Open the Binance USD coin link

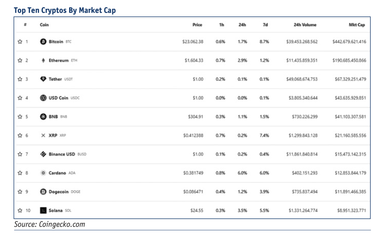(x=62, y=154)
